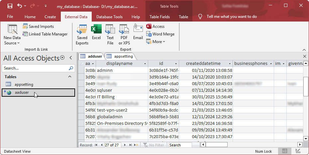This screenshot has width=309, height=155.
Task: Click the Save icon in title bar
Action: point(10,6)
